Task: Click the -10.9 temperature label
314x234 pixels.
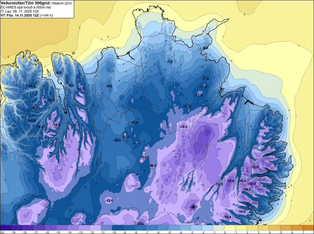Action: [32, 121]
